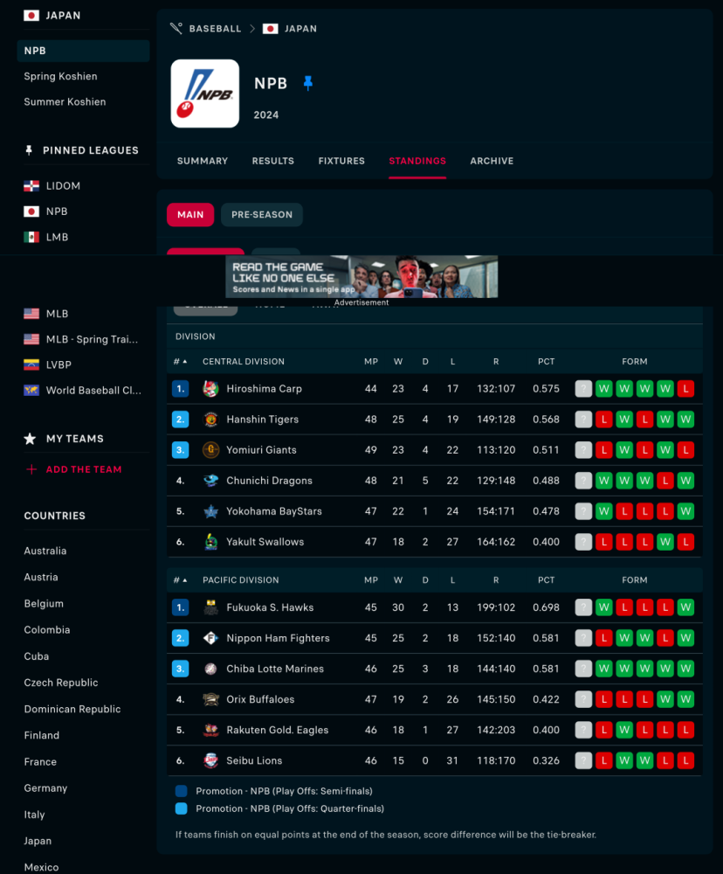Open Australia in Countries list
Viewport: 723px width, 874px height.
pyautogui.click(x=45, y=551)
